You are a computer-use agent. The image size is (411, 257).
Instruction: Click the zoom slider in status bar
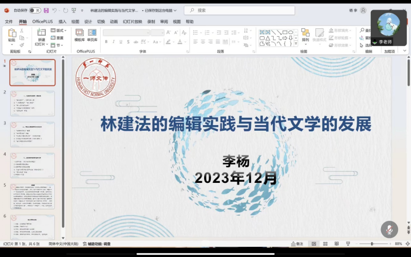[371, 244]
